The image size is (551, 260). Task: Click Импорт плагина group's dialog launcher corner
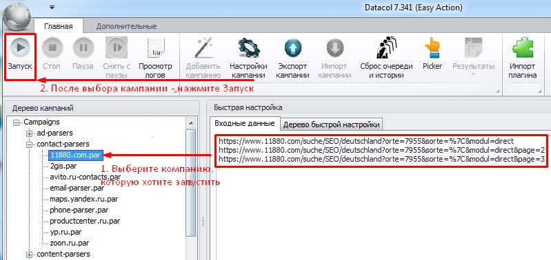coord(539,91)
